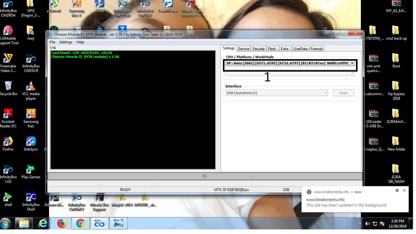Switch to the Extra tab

tap(285, 49)
